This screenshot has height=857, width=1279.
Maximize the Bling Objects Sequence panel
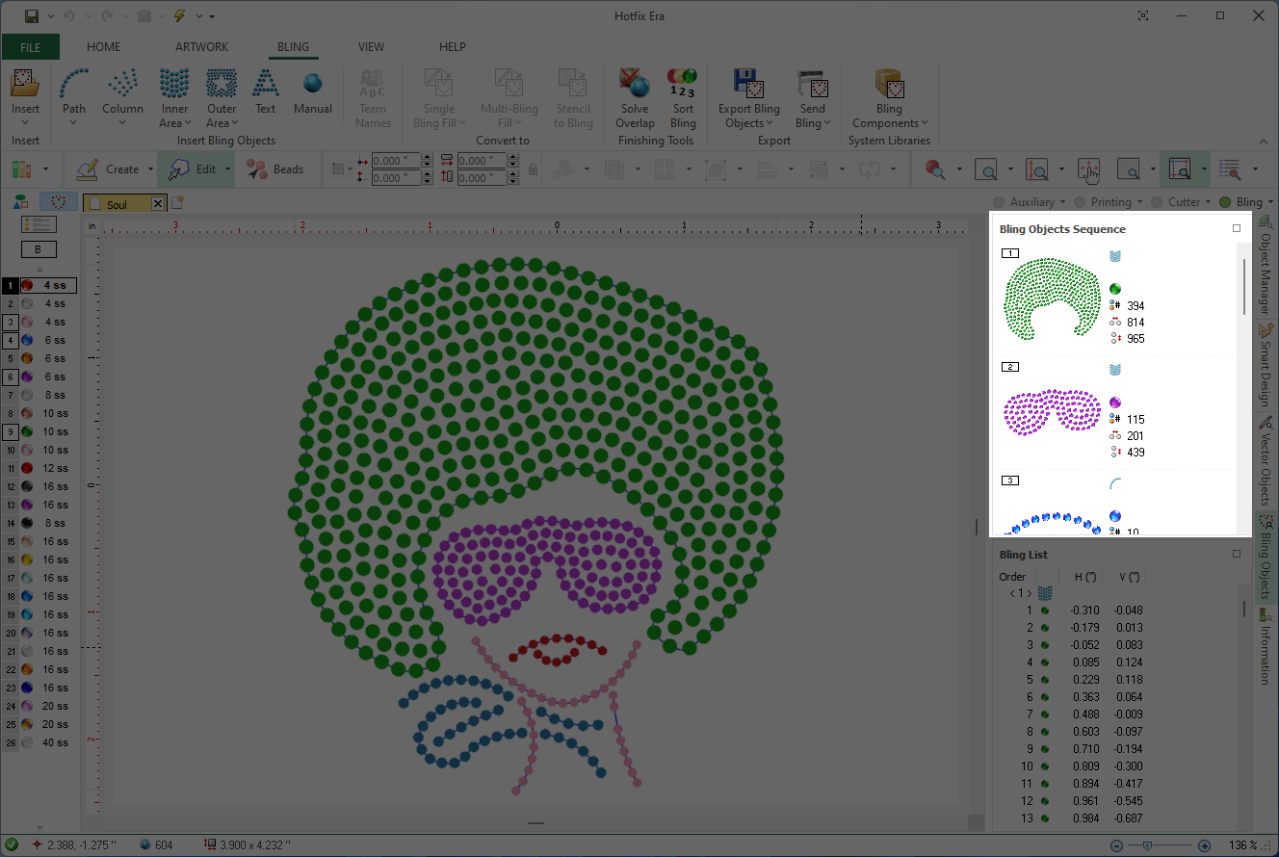pos(1237,228)
